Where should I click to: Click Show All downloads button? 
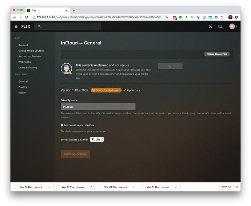click(226, 187)
